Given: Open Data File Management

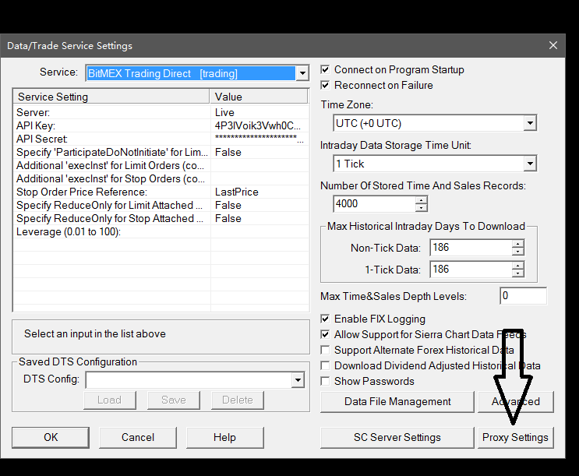Looking at the screenshot, I should 397,402.
